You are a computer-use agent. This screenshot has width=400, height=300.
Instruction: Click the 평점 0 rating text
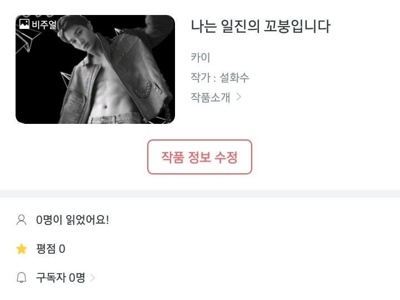pos(51,249)
